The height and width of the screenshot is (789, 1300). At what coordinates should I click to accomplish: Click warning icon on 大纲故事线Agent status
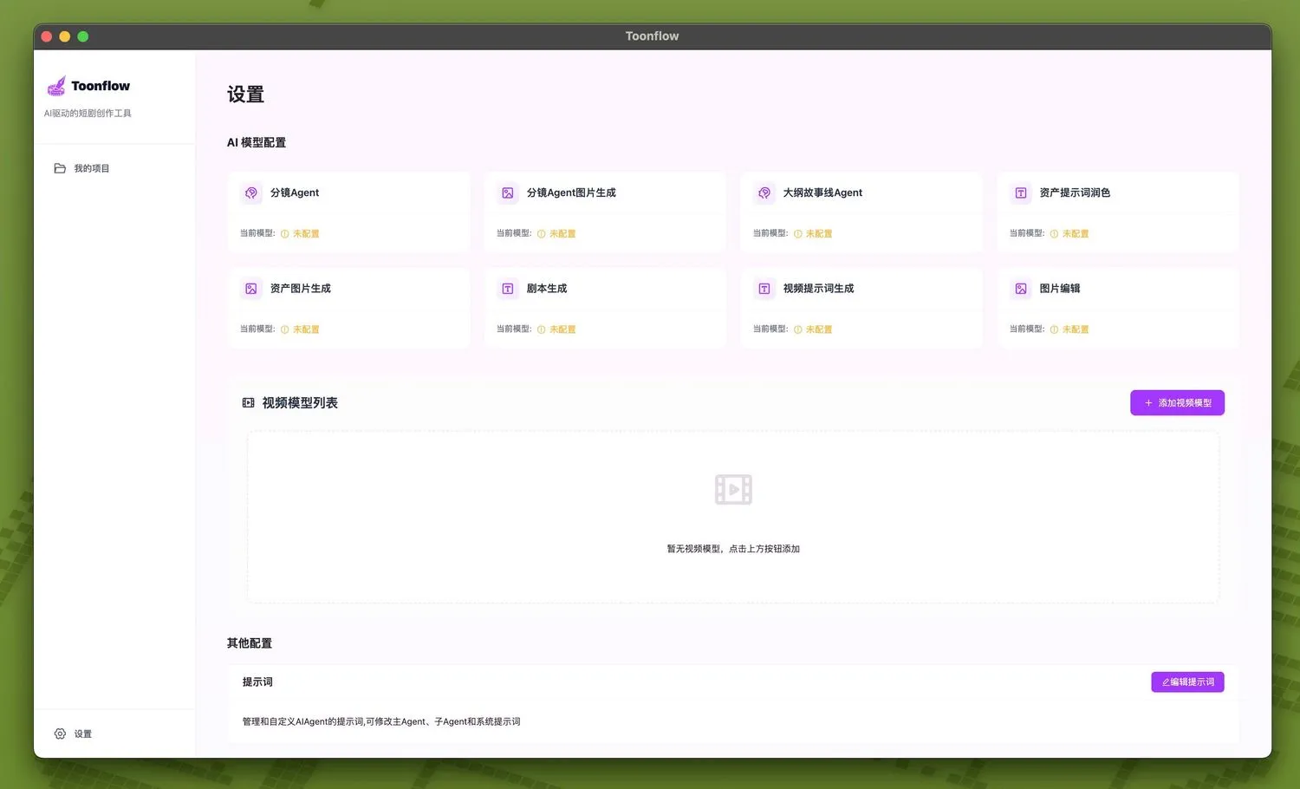797,234
